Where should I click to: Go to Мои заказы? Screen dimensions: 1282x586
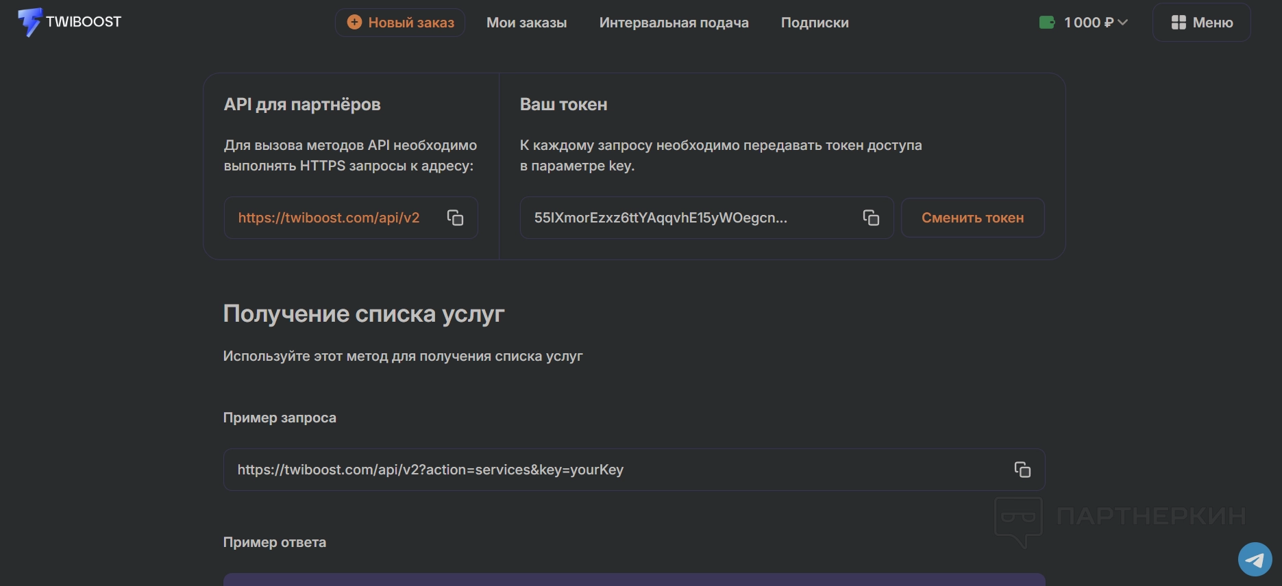click(x=526, y=23)
